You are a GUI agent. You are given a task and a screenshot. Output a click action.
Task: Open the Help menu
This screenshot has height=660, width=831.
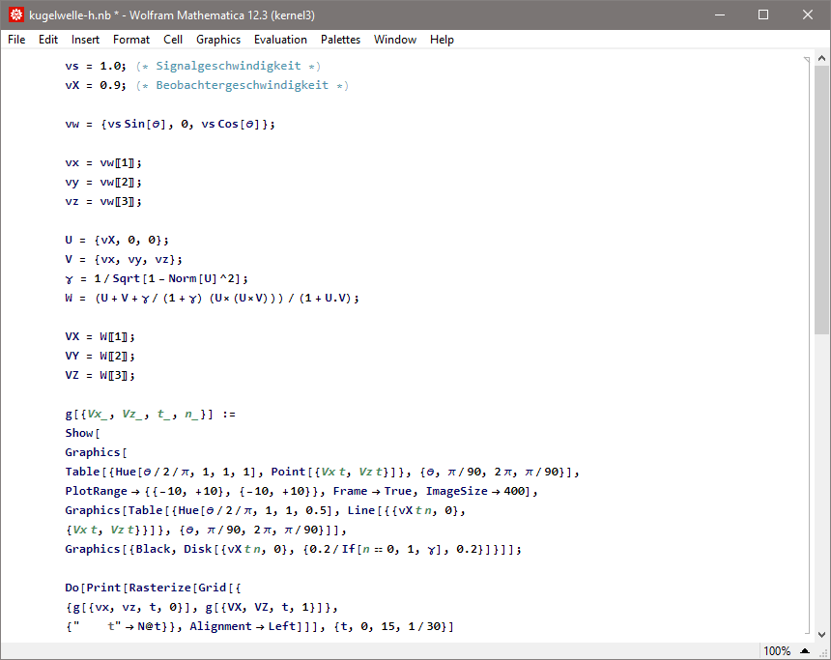pos(442,40)
